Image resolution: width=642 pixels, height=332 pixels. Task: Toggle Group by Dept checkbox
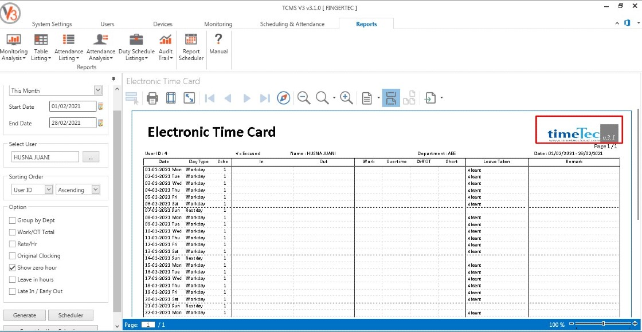click(12, 220)
